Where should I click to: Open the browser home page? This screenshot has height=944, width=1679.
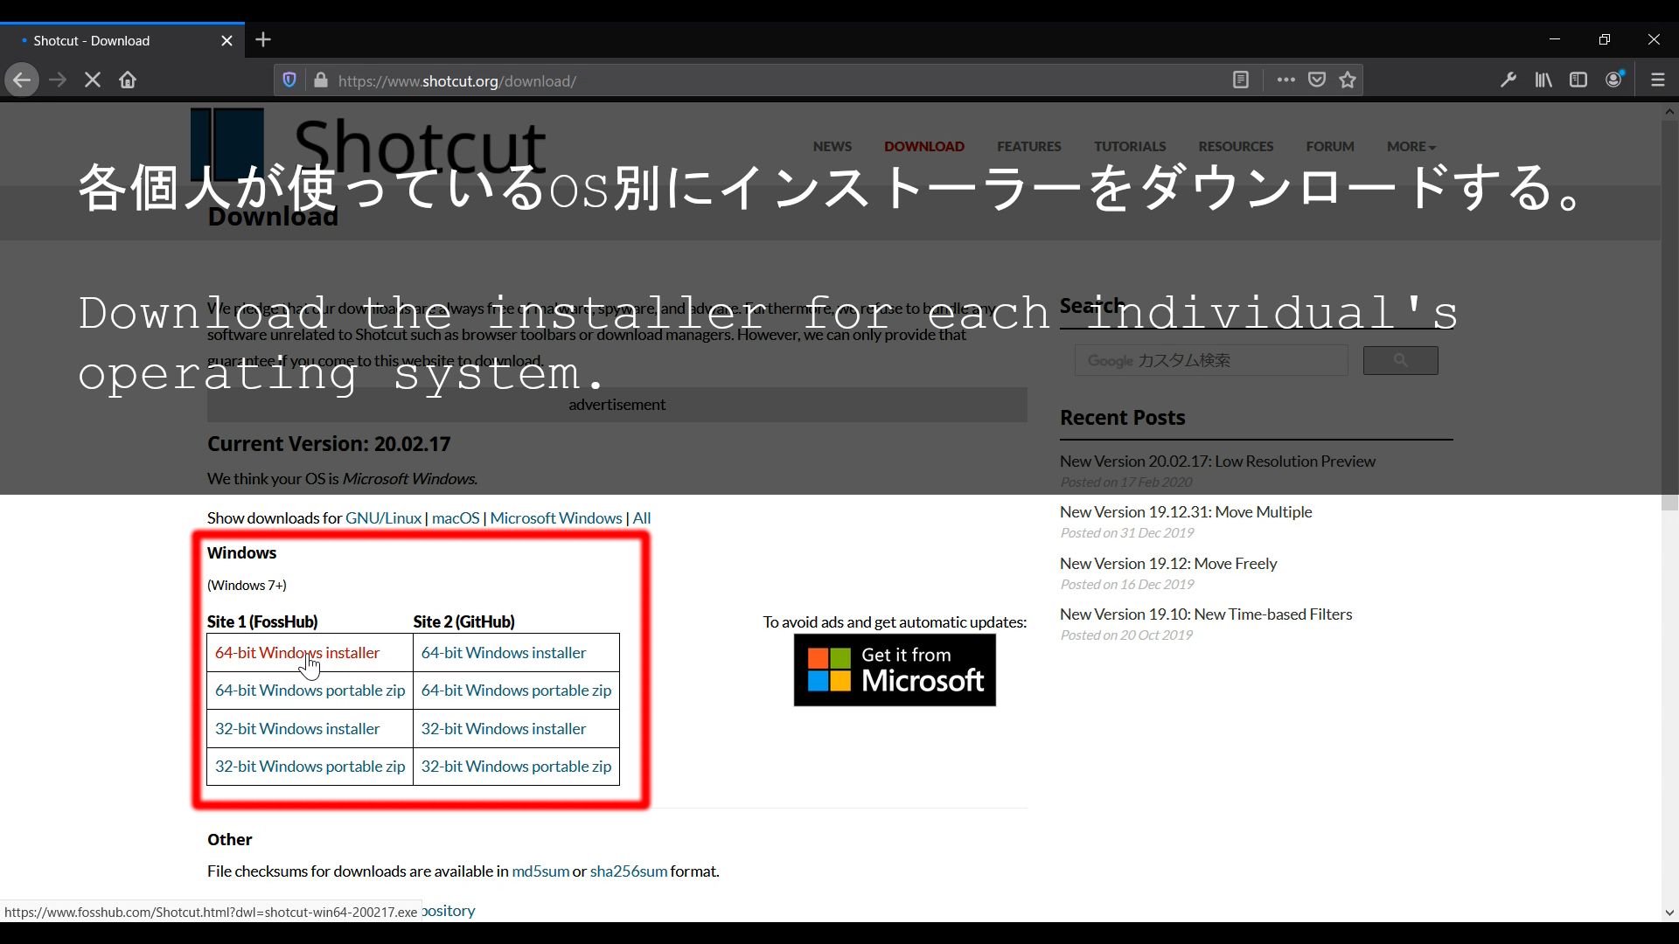pyautogui.click(x=128, y=80)
